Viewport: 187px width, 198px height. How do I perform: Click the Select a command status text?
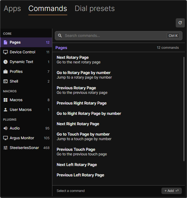click(71, 191)
